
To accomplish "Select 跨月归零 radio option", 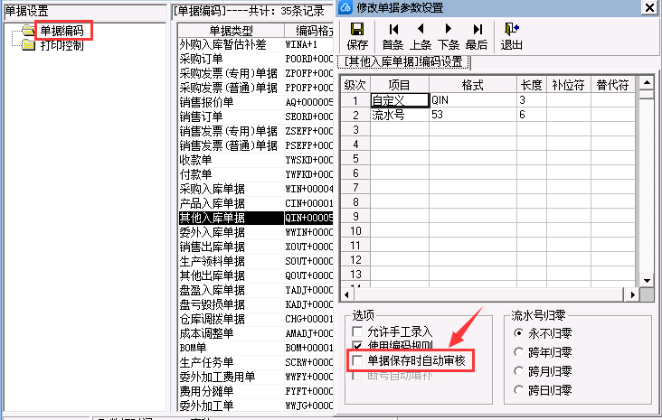I will click(518, 371).
